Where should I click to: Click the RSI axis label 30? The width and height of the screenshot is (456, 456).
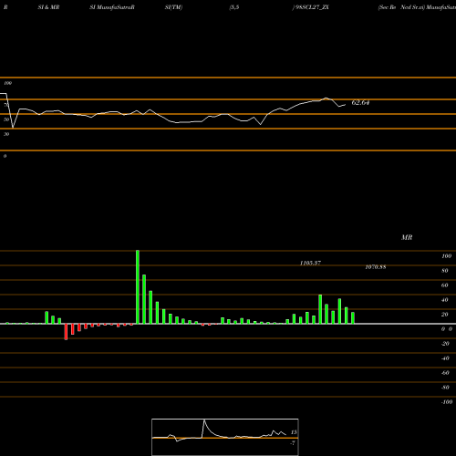pyautogui.click(x=6, y=134)
